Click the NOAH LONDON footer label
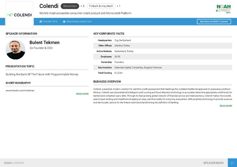 [x=14, y=163]
